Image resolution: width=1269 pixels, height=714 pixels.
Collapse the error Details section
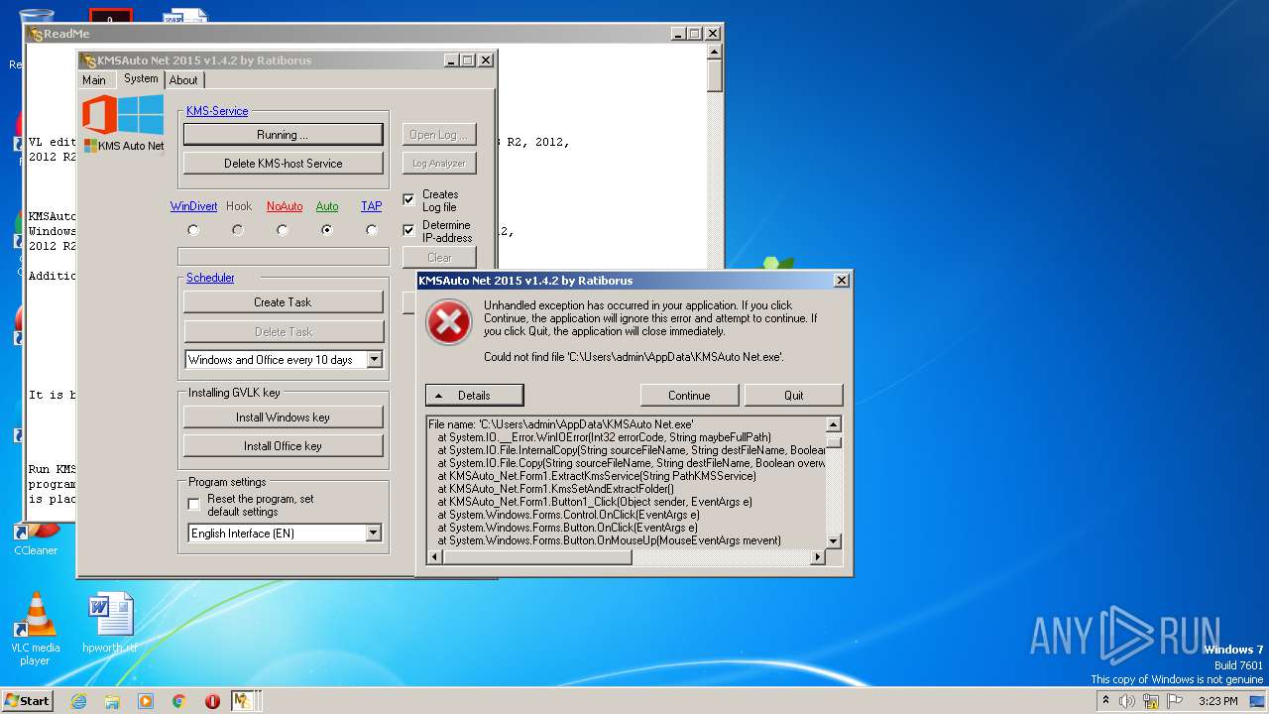(x=474, y=396)
